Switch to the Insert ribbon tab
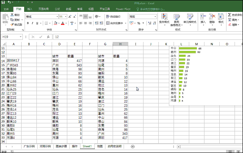 30,9
